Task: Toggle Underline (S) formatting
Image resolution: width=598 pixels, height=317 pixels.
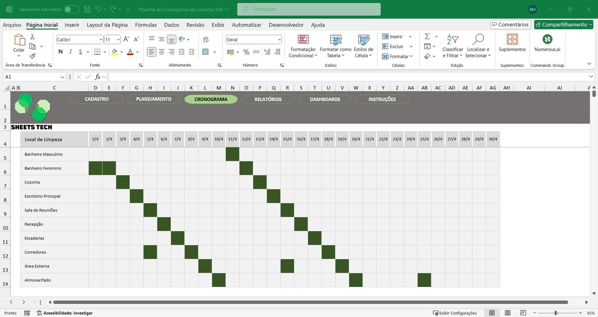Action: (80, 52)
